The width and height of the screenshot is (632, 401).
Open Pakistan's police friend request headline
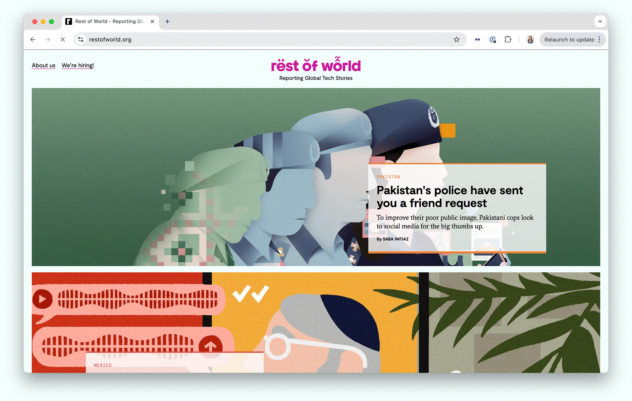450,197
